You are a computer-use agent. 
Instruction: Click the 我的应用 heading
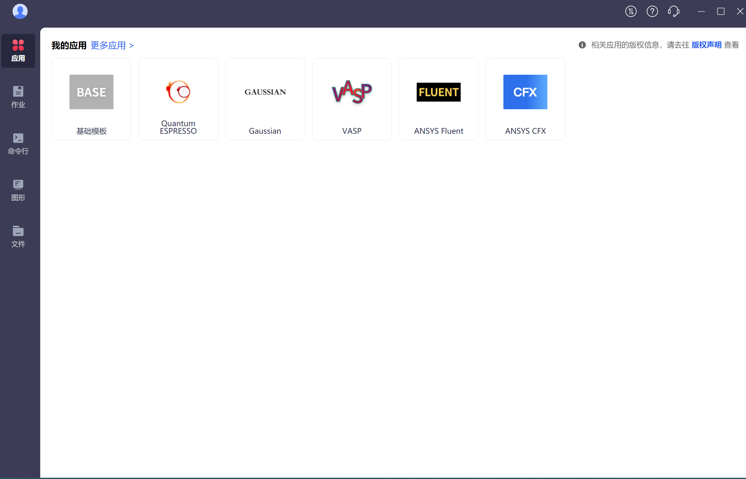pos(69,46)
